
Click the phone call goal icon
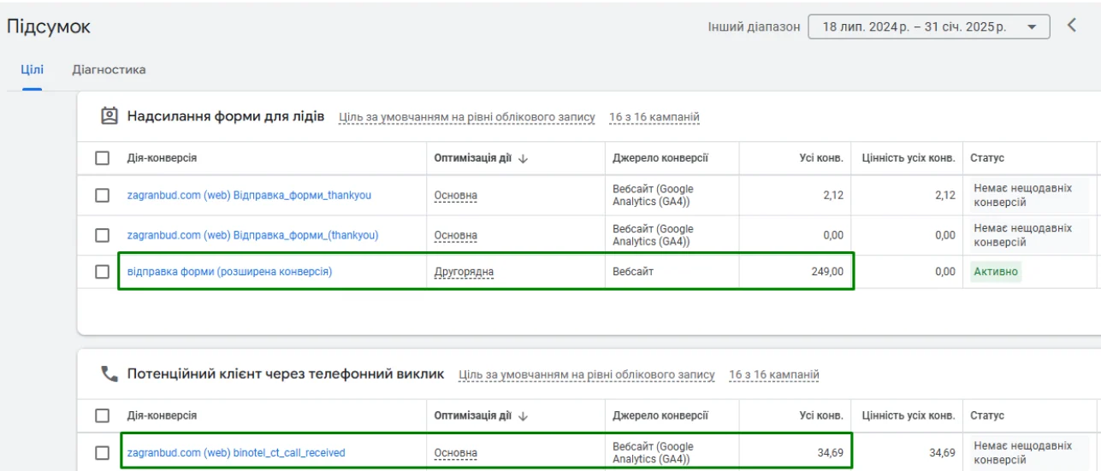[109, 374]
